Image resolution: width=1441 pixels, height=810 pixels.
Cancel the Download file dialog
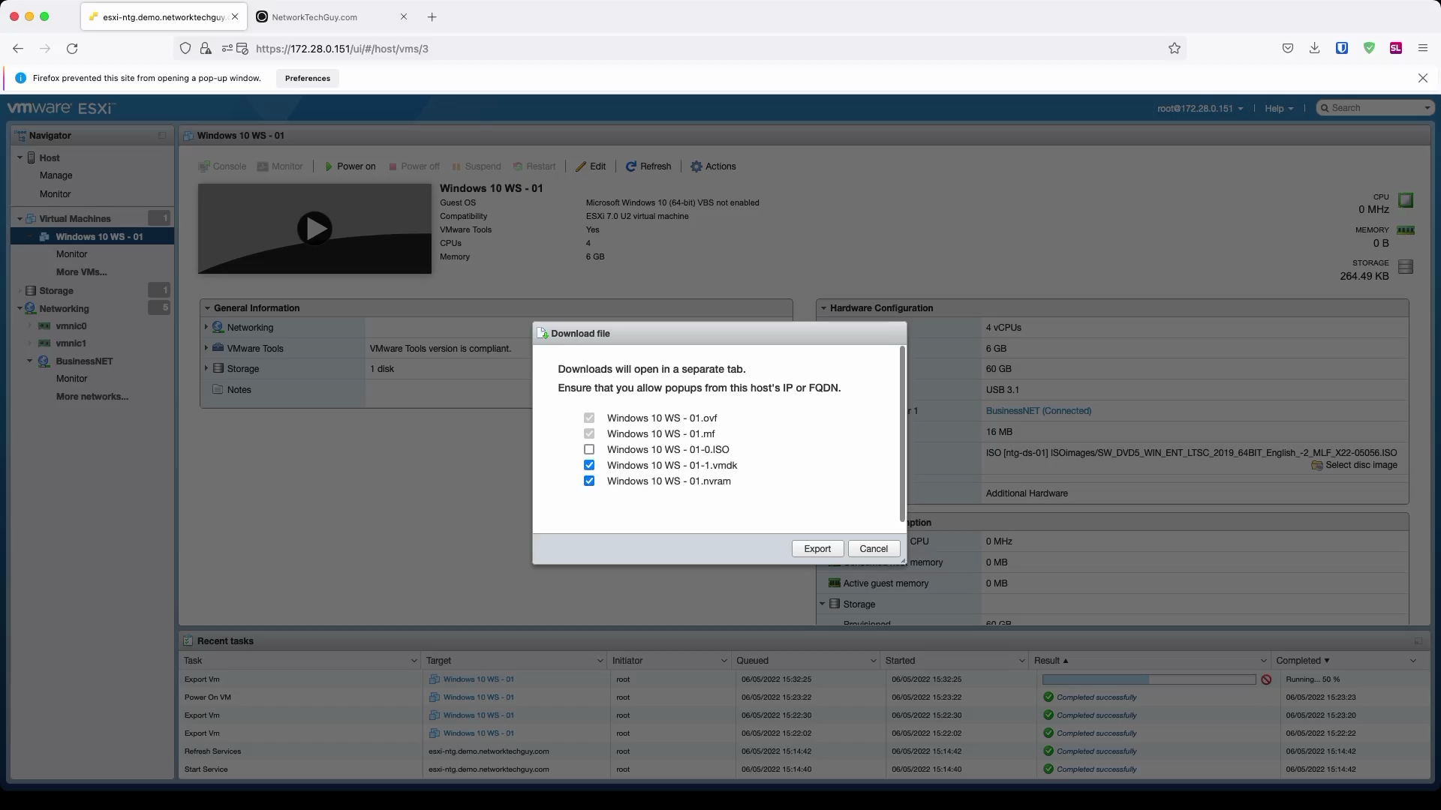click(x=874, y=549)
